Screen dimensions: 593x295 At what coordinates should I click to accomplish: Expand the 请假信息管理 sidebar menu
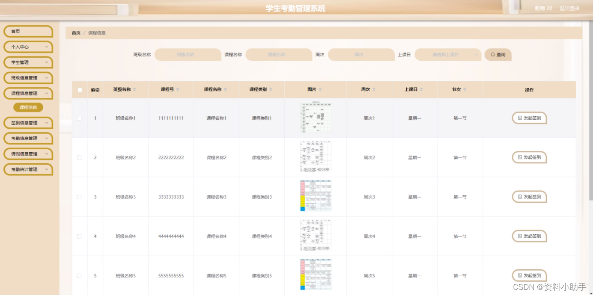tap(28, 153)
